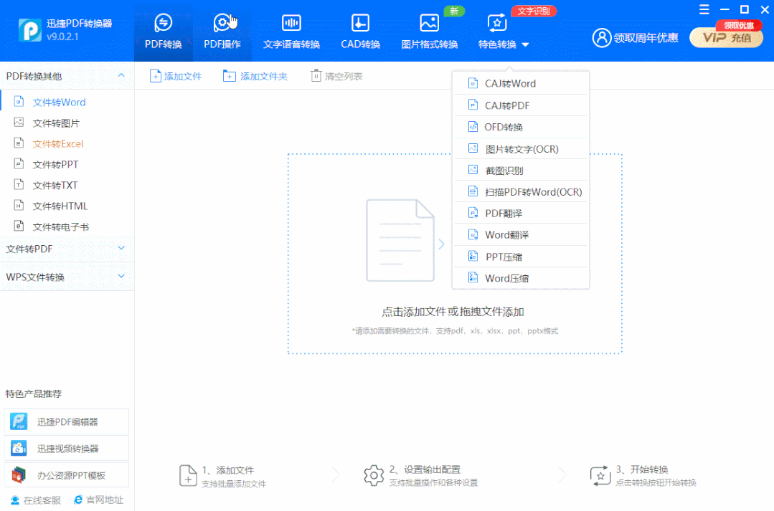
Task: Open 迅捷PDF编辑器 product recommendation
Action: (x=67, y=421)
